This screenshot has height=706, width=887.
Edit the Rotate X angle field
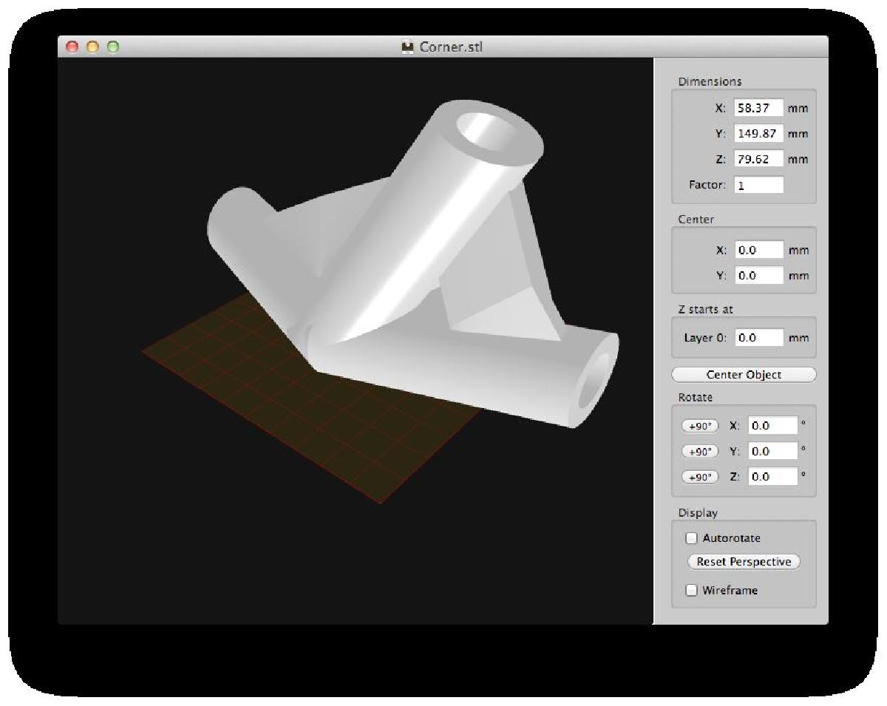pos(772,426)
